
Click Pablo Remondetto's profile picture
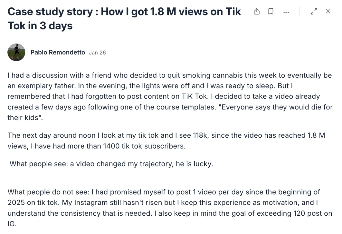pyautogui.click(x=16, y=52)
